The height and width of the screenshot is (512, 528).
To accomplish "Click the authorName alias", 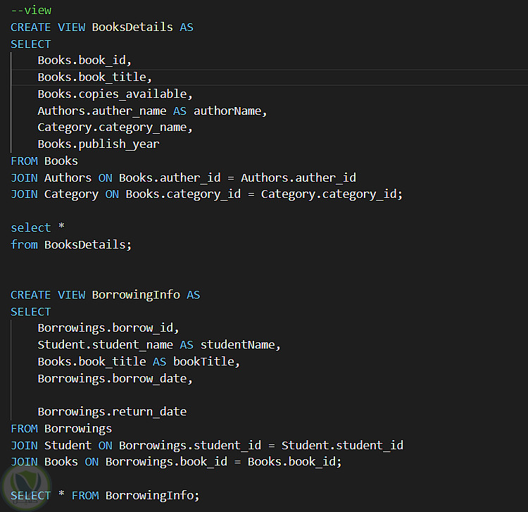I will (230, 111).
